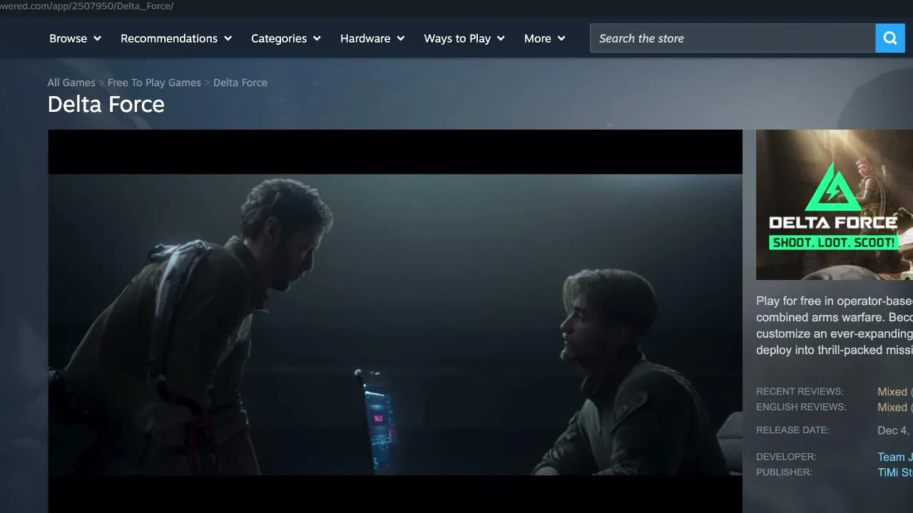
Task: Click the Delta Force breadcrumb link
Action: pos(240,83)
